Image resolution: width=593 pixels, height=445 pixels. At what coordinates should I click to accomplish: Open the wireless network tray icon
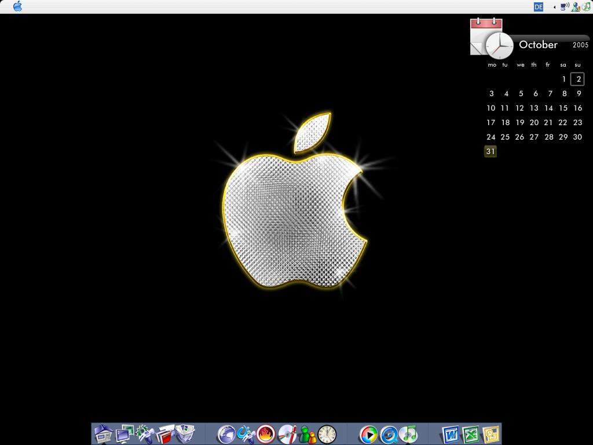pos(565,6)
